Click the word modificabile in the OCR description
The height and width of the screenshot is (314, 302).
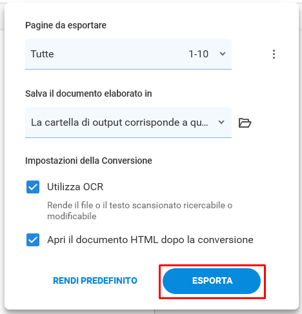tap(72, 216)
